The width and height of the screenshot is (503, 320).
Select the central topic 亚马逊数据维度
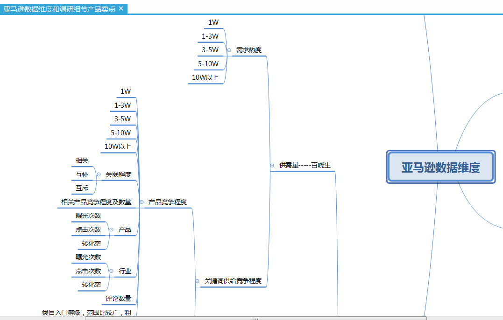pos(441,167)
